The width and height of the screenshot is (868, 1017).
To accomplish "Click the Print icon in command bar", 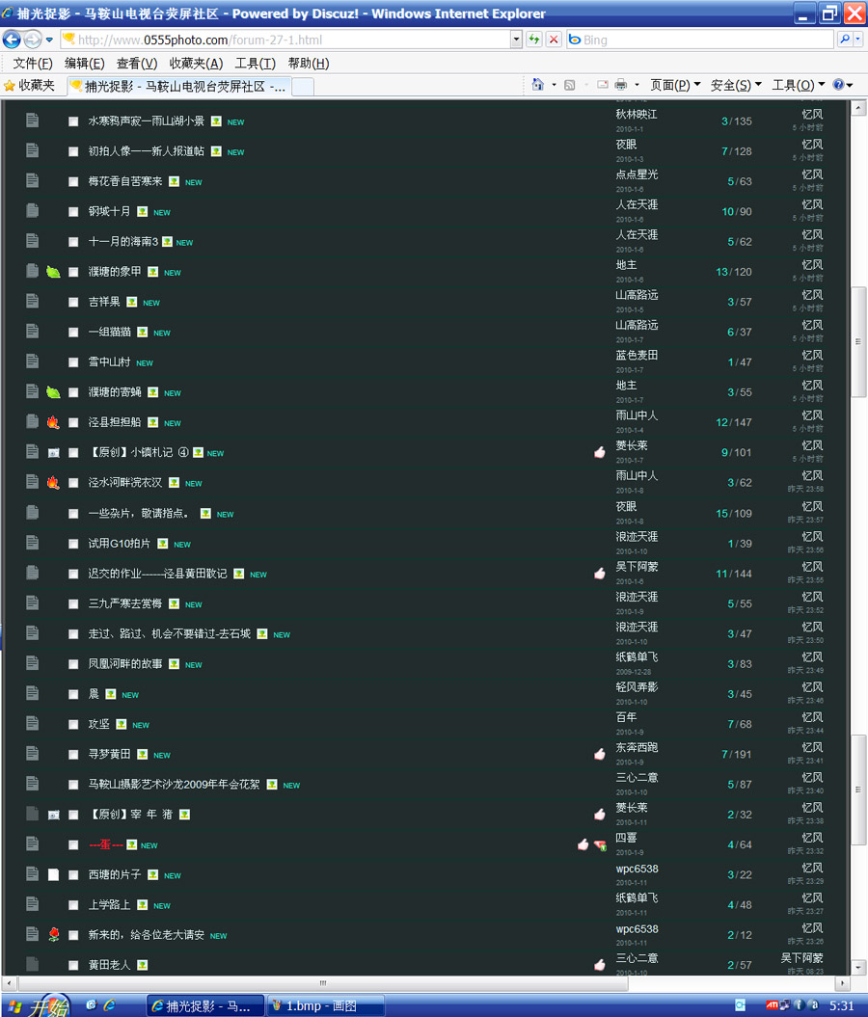I will 622,85.
